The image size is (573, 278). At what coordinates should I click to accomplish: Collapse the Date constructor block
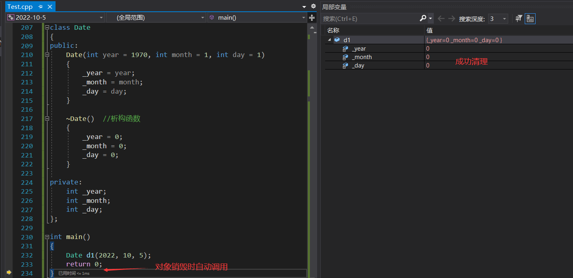47,55
